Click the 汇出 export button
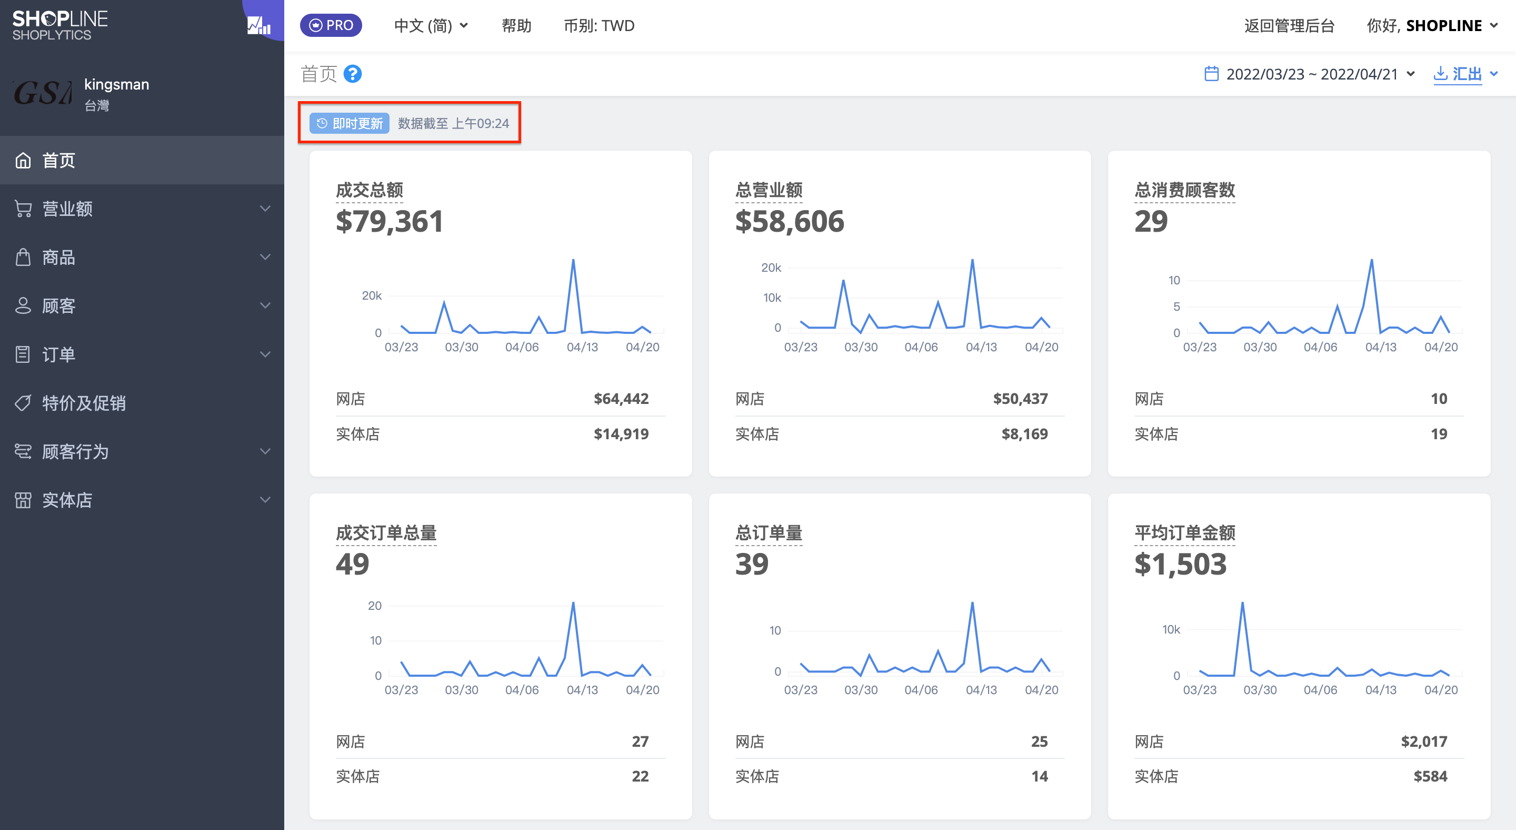 [1458, 74]
